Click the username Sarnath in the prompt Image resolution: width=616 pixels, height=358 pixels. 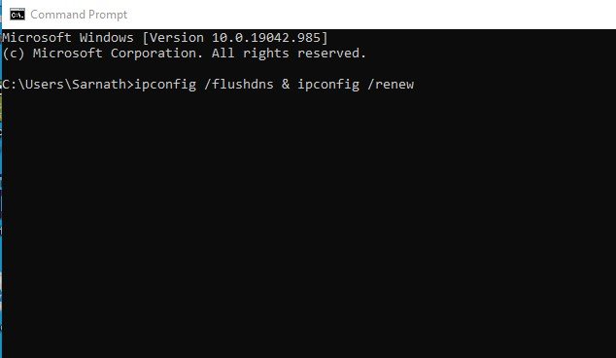(99, 85)
